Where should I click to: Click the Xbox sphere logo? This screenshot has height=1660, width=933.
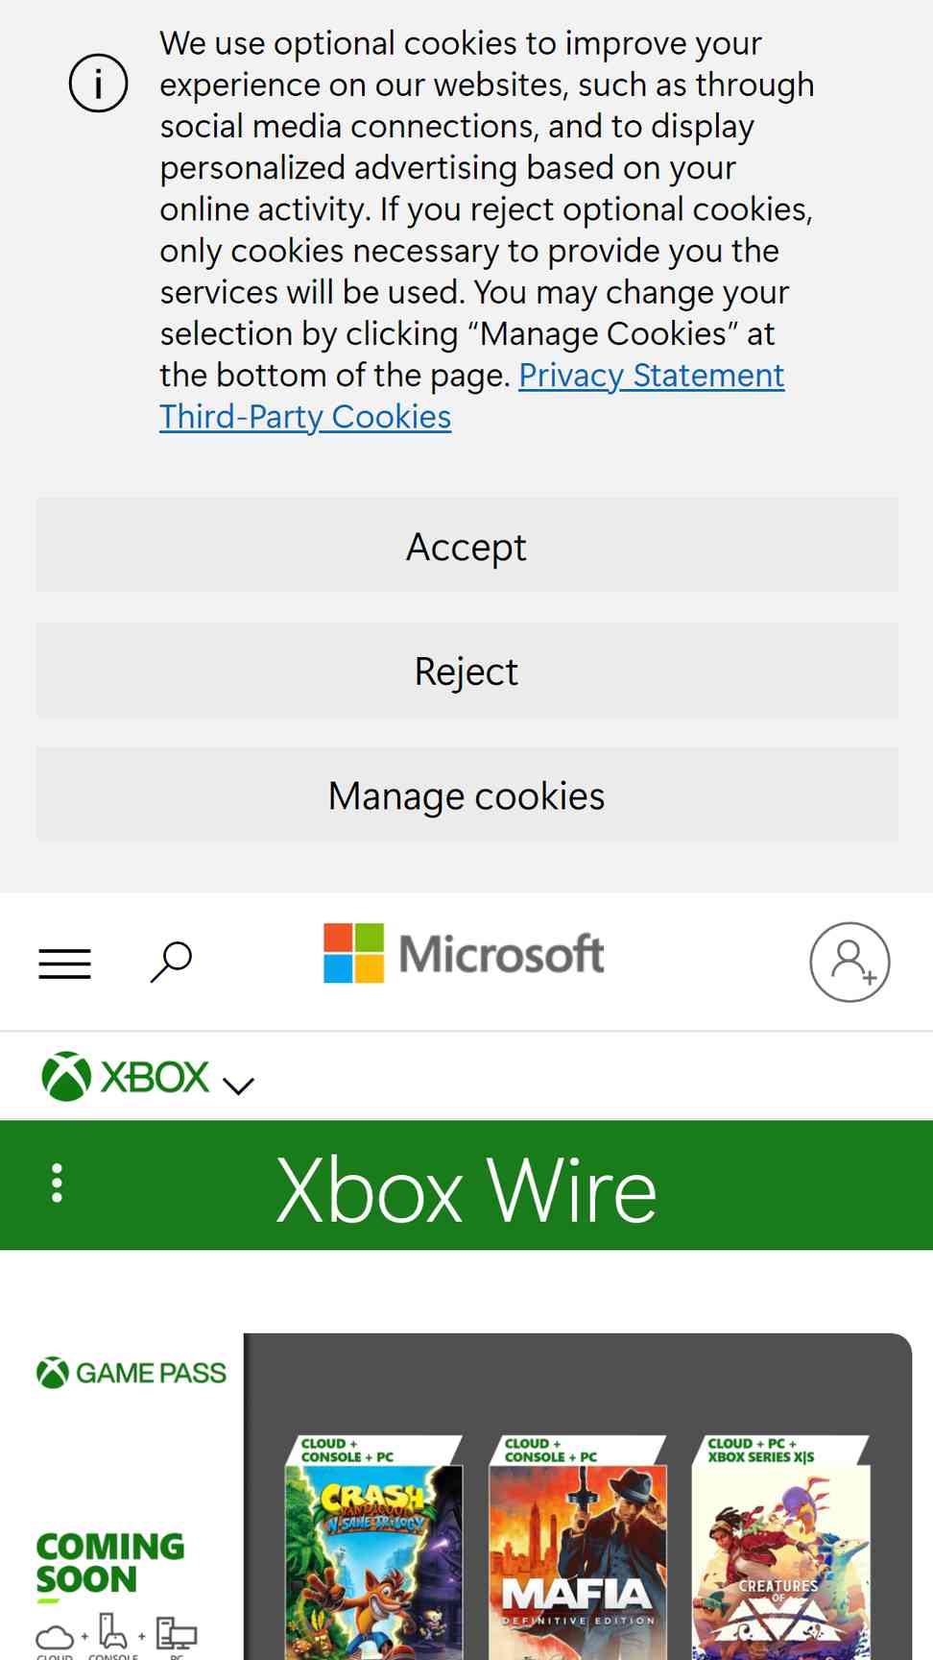pos(66,1076)
